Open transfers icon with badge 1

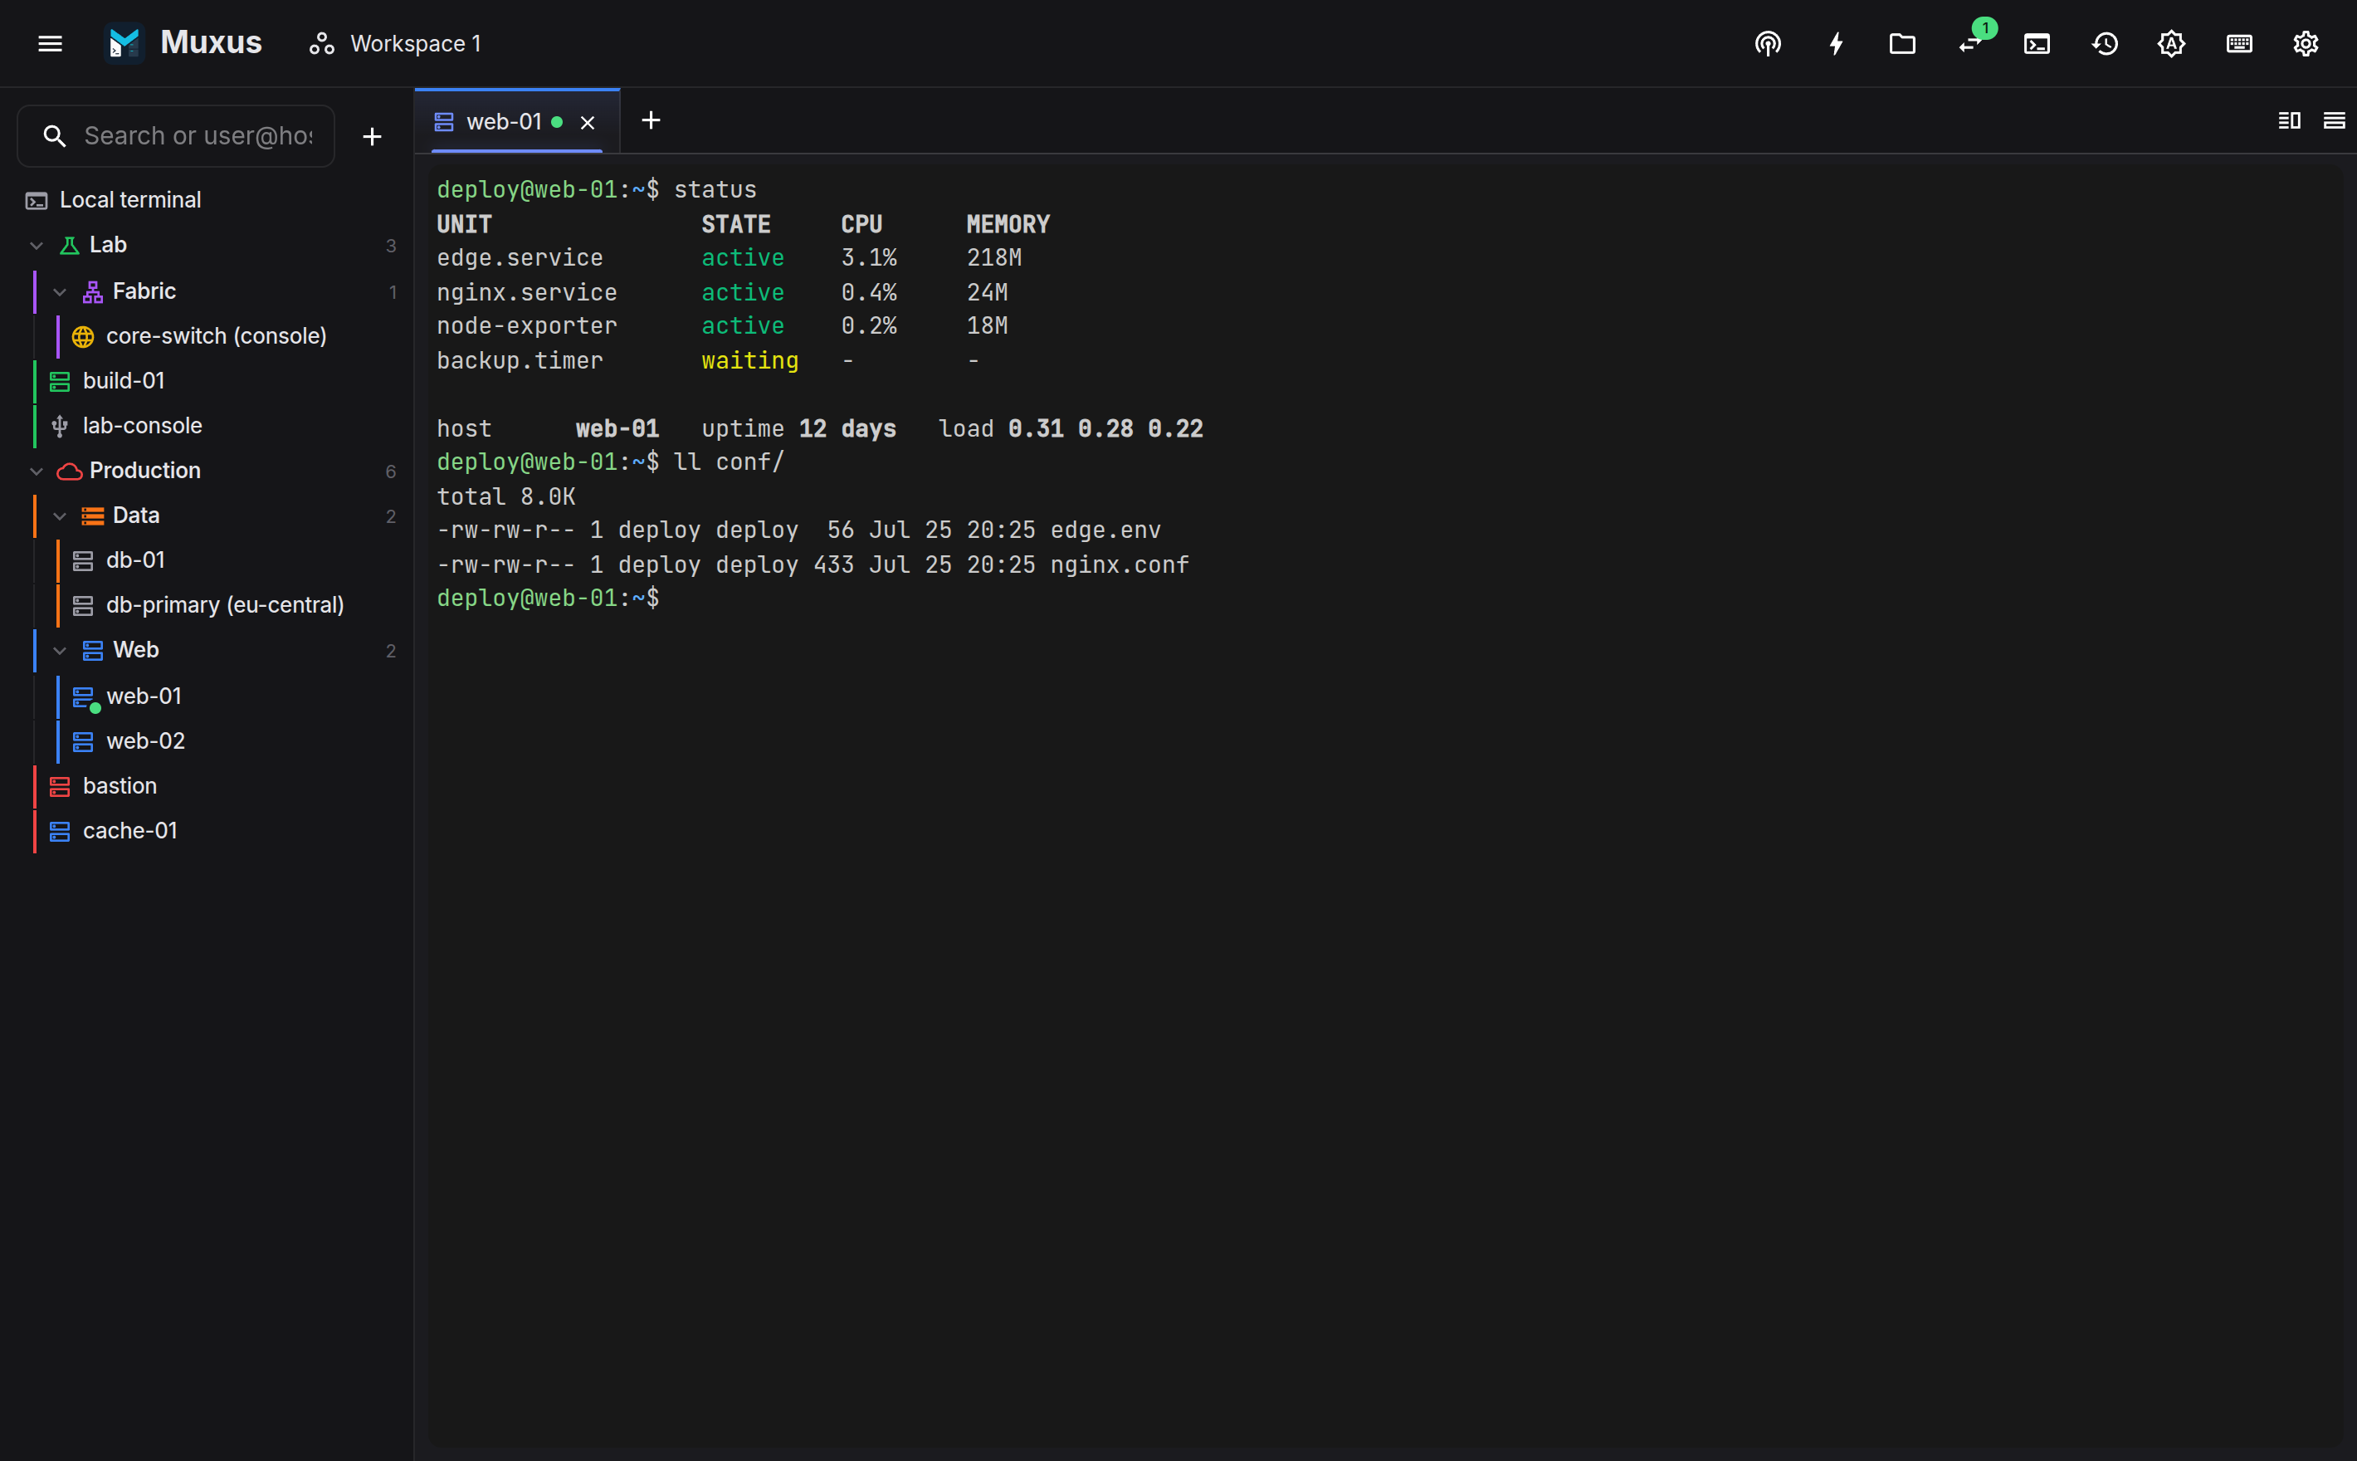tap(1970, 43)
